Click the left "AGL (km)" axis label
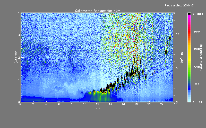Screen dimensions: 206x128 tap(16, 57)
